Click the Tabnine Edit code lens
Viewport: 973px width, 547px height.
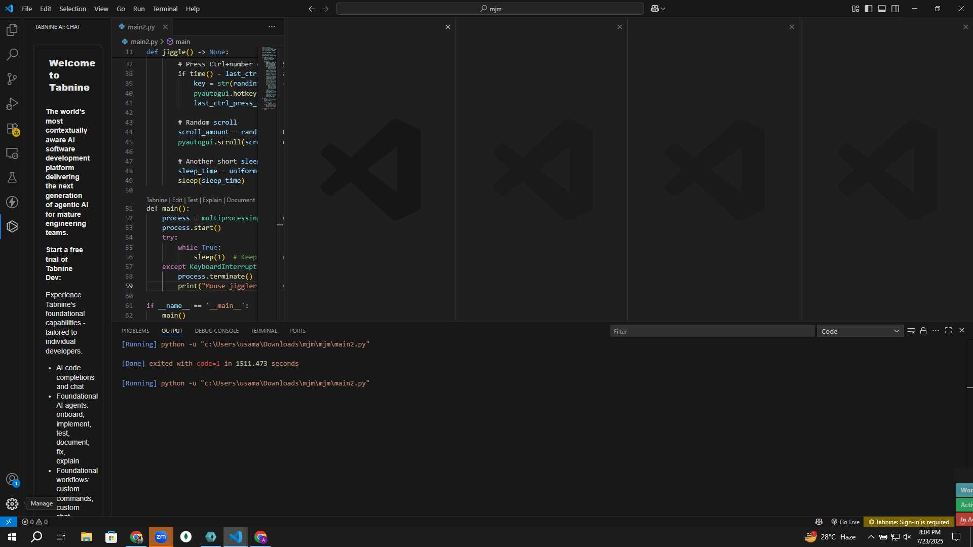[x=177, y=200]
